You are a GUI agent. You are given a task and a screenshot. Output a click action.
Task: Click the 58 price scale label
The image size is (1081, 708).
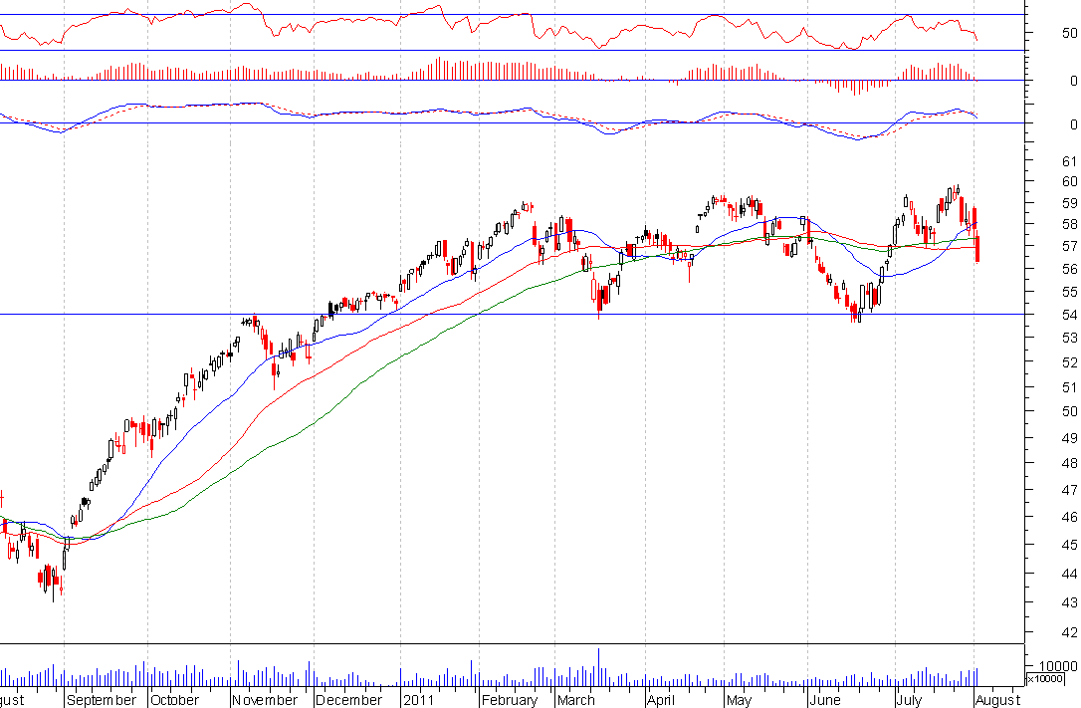click(x=1069, y=225)
